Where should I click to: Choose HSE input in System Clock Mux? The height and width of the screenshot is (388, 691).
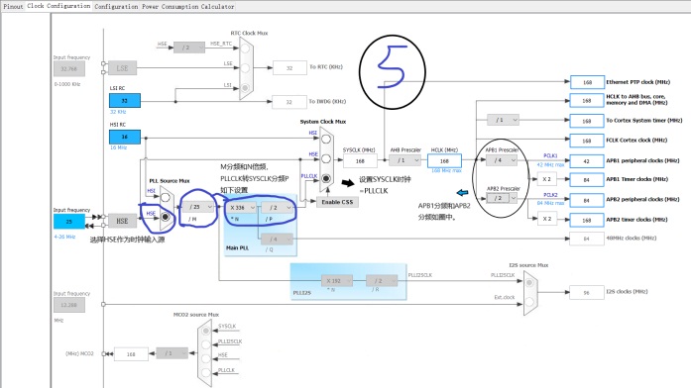pyautogui.click(x=325, y=158)
